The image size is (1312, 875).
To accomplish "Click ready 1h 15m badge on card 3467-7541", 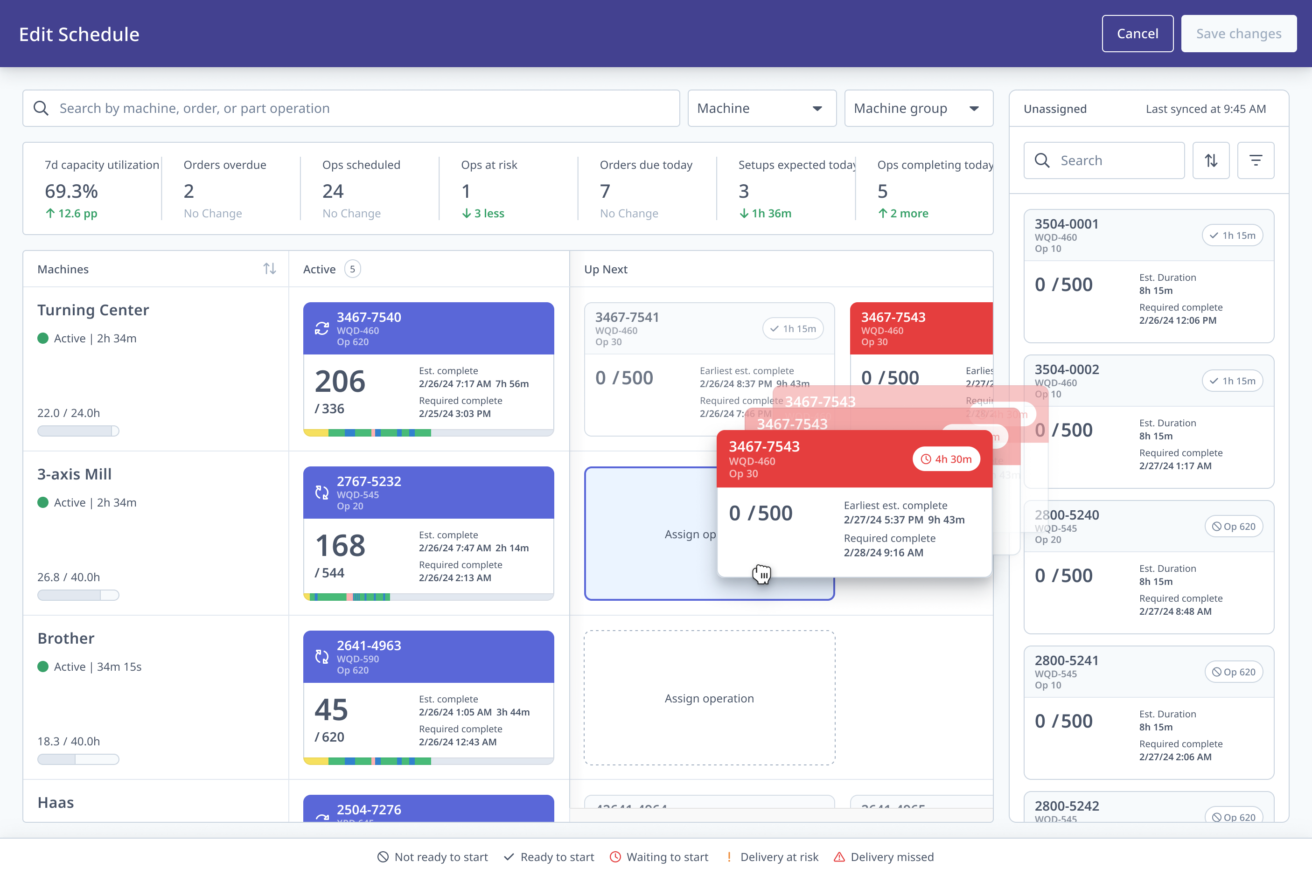I will [x=793, y=329].
